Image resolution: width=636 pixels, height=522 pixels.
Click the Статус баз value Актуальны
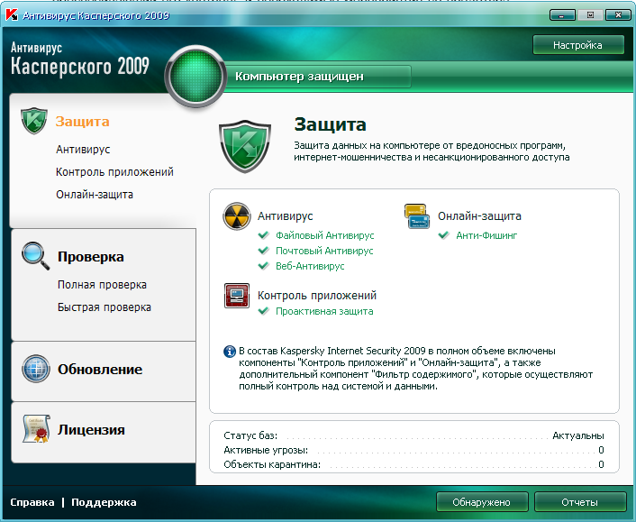coord(578,435)
